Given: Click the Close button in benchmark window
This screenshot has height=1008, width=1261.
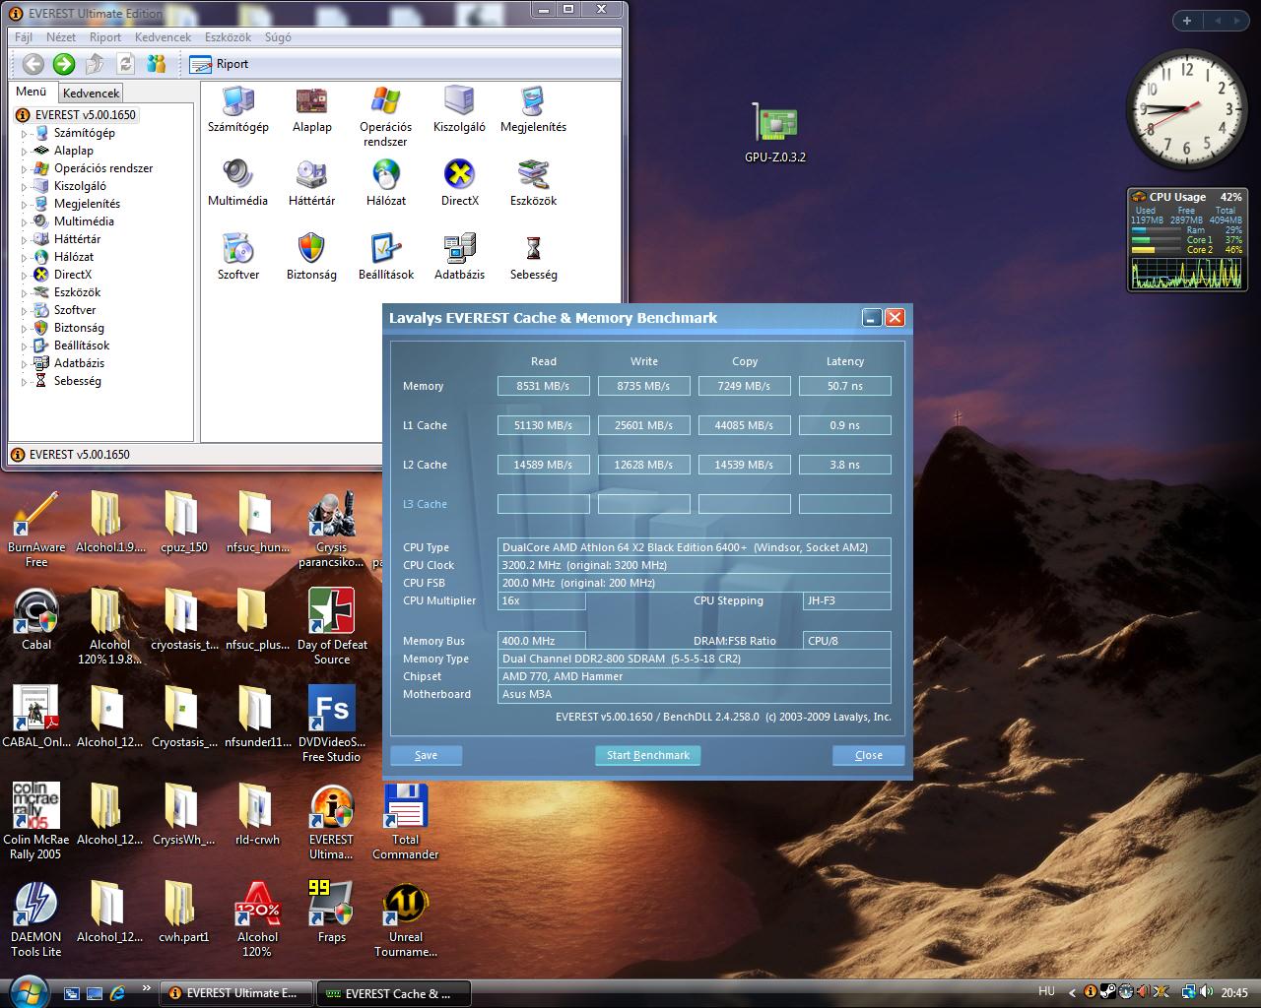Looking at the screenshot, I should click(869, 755).
